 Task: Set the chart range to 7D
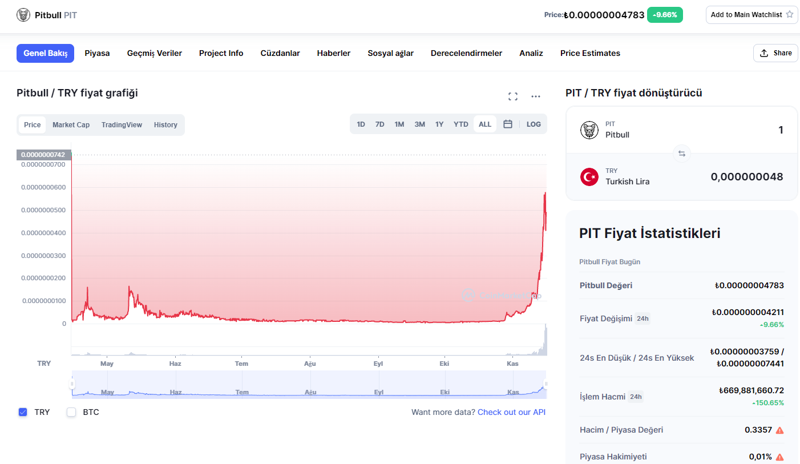coord(380,124)
